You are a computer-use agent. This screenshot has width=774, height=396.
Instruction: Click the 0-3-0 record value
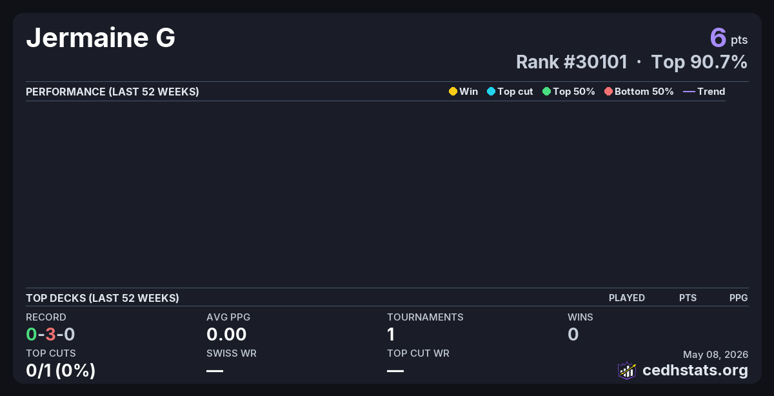coord(50,334)
